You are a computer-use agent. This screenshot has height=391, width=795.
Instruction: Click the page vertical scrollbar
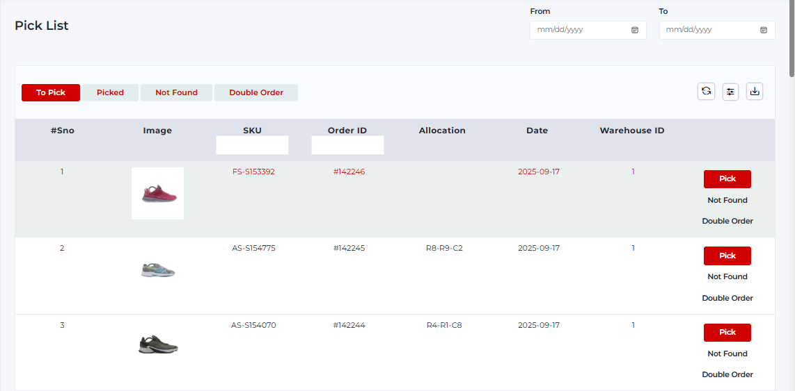(x=792, y=42)
